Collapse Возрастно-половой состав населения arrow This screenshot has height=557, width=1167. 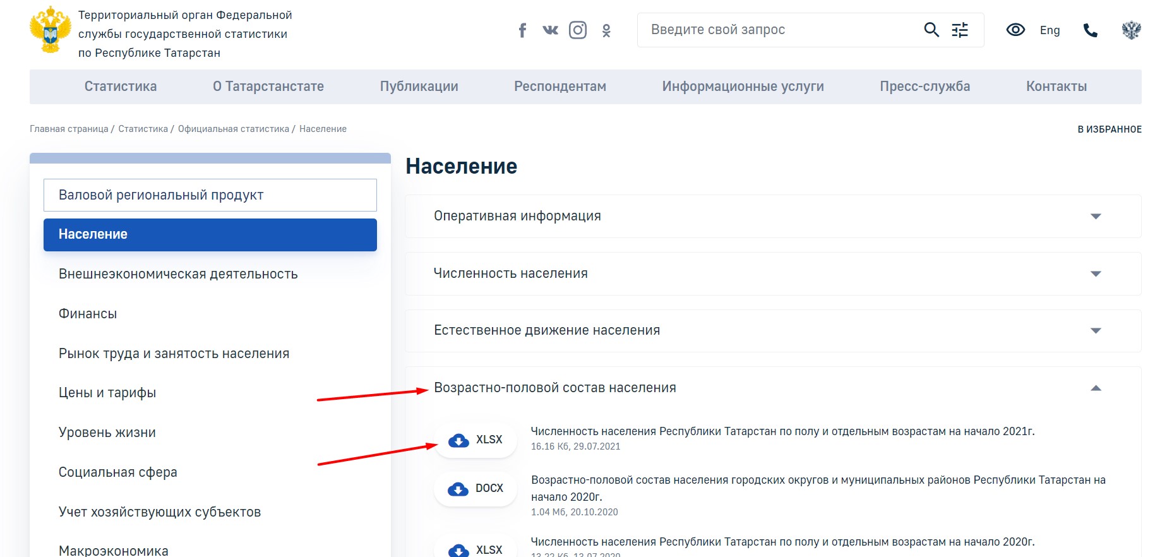click(x=1096, y=388)
